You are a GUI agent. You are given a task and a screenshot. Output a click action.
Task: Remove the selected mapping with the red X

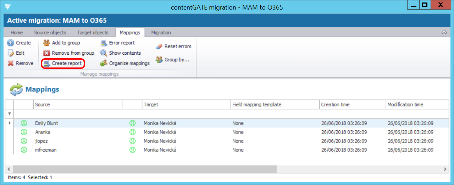11,63
